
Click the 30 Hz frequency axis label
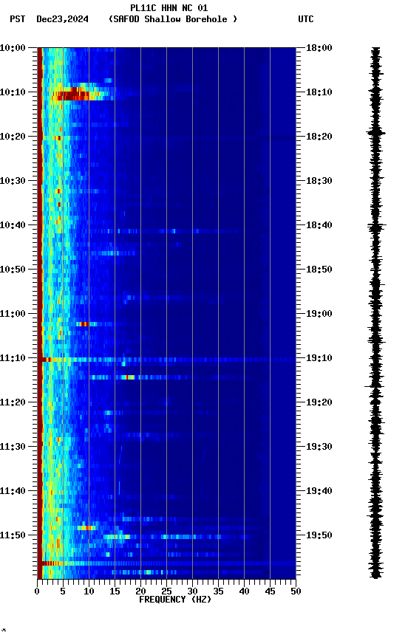click(192, 591)
